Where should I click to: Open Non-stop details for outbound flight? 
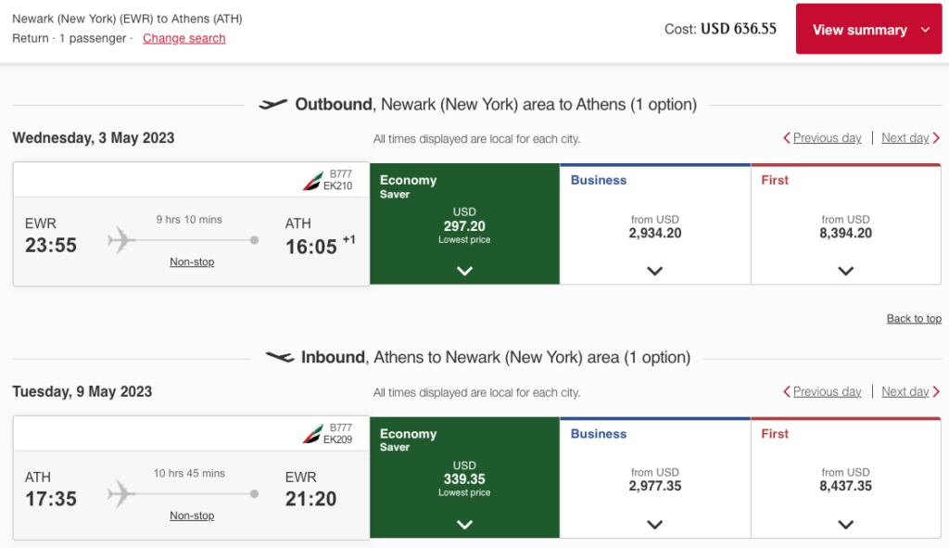pyautogui.click(x=192, y=262)
